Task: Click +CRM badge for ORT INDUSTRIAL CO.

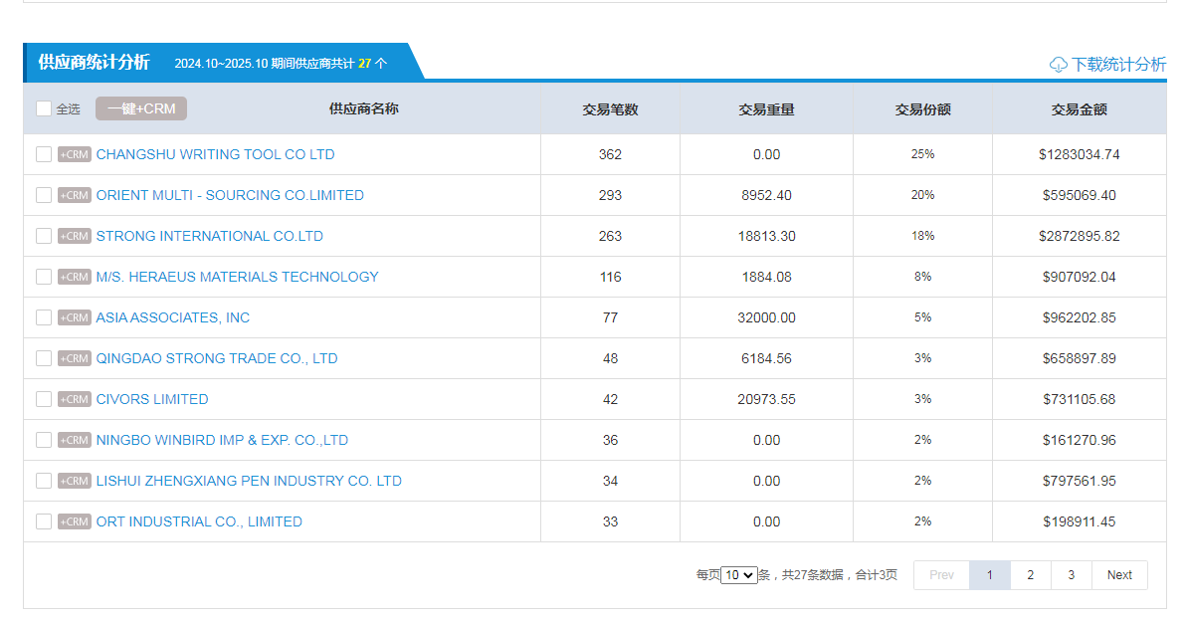Action: coord(75,521)
